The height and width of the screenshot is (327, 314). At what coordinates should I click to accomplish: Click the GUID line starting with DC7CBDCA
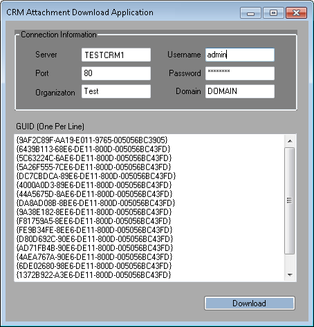click(96, 176)
